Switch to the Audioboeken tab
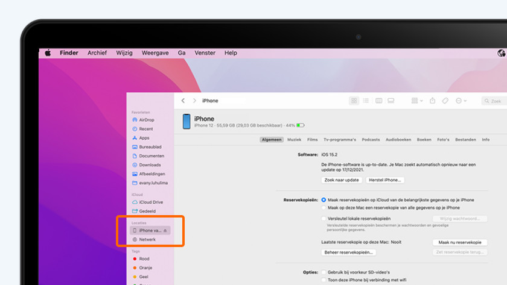 point(398,140)
